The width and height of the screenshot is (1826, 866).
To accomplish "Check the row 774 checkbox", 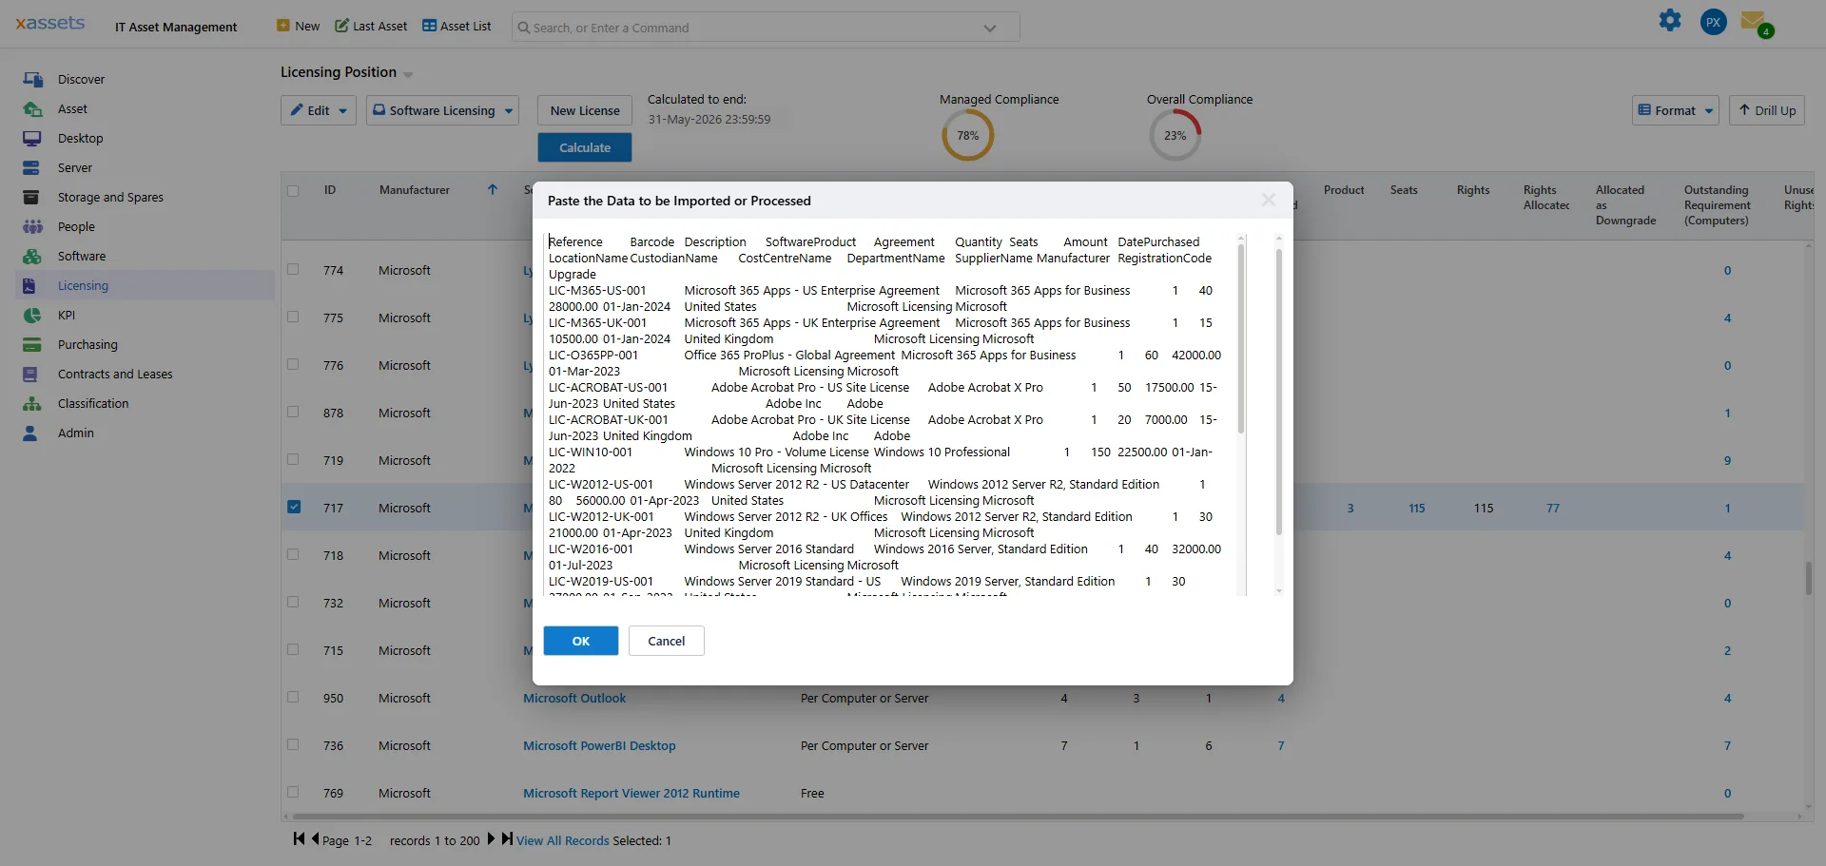I will (x=293, y=270).
